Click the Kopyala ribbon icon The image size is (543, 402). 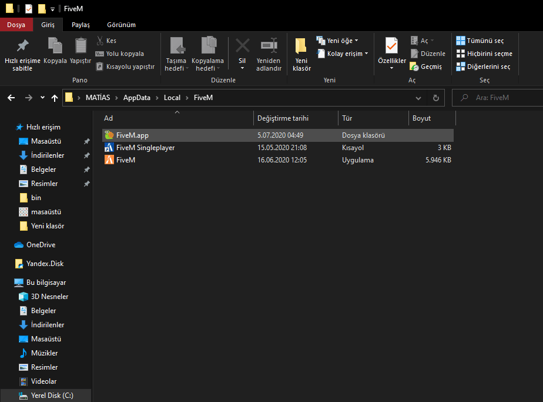55,46
